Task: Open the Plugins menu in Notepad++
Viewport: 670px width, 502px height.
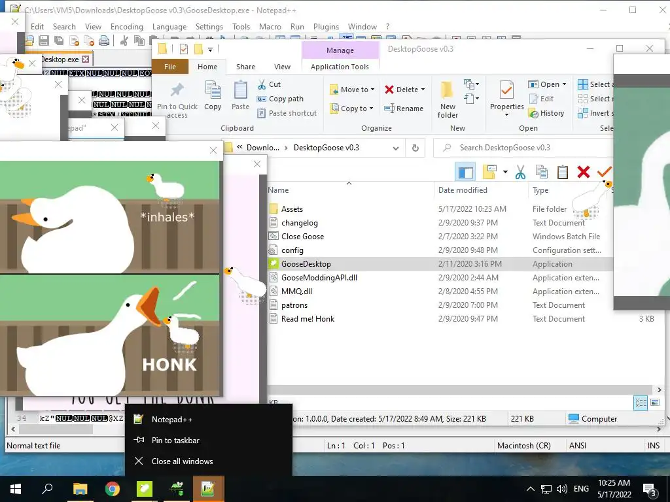Action: [x=326, y=26]
